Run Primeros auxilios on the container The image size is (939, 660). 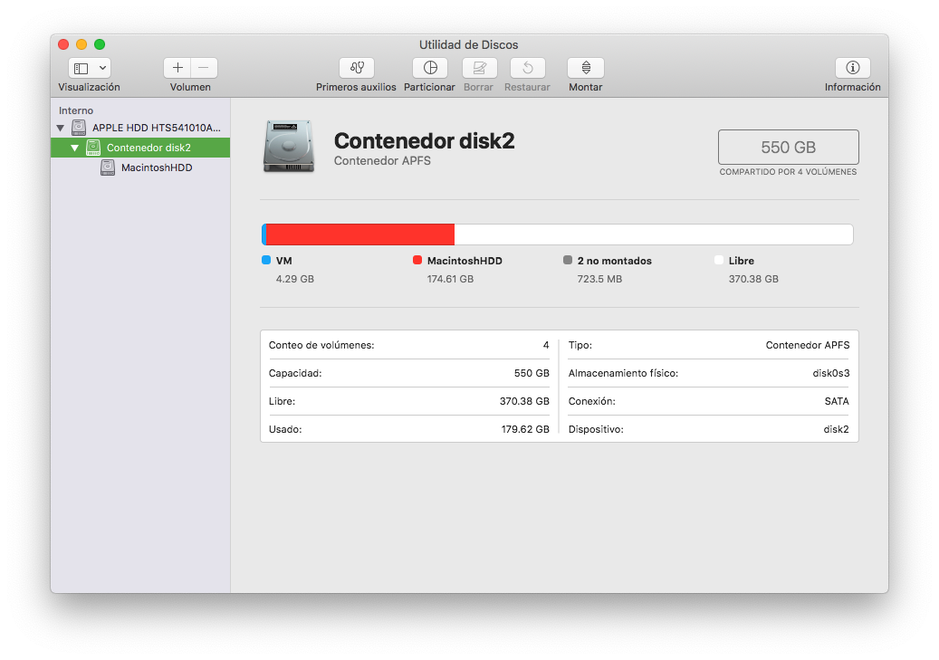pyautogui.click(x=357, y=67)
